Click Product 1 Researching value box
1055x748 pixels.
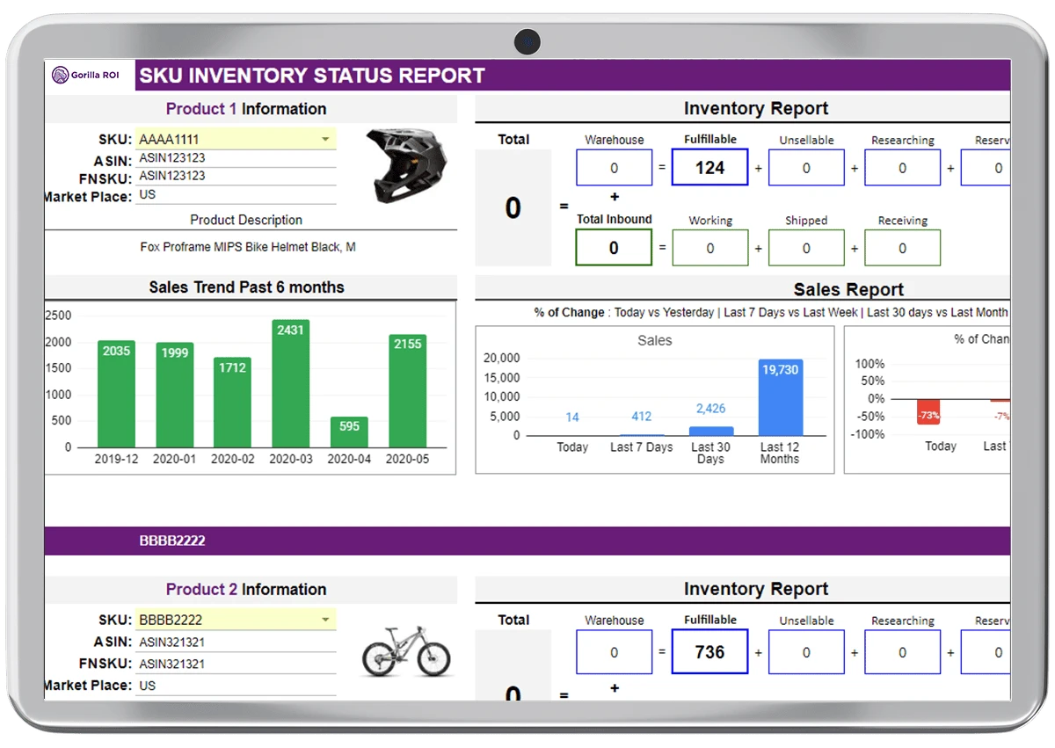pos(902,167)
